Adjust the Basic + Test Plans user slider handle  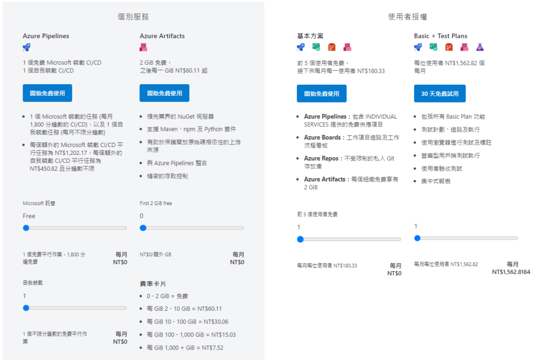(x=417, y=238)
